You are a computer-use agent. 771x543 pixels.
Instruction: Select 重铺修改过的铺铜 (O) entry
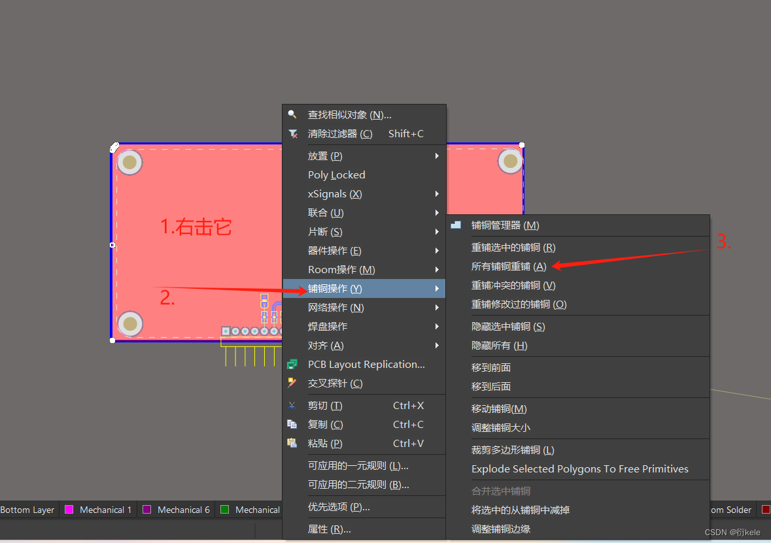pos(578,304)
